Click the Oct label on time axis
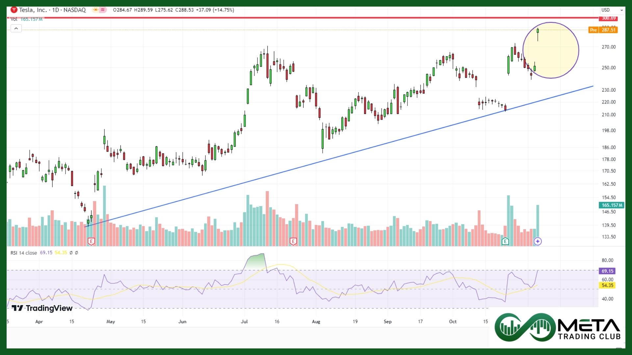 (453, 322)
